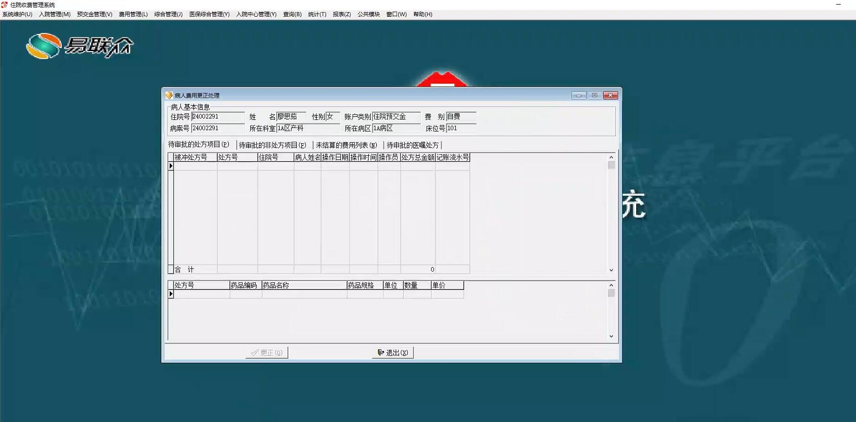This screenshot has width=856, height=422.
Task: Open the 公共模块 menu
Action: point(369,14)
